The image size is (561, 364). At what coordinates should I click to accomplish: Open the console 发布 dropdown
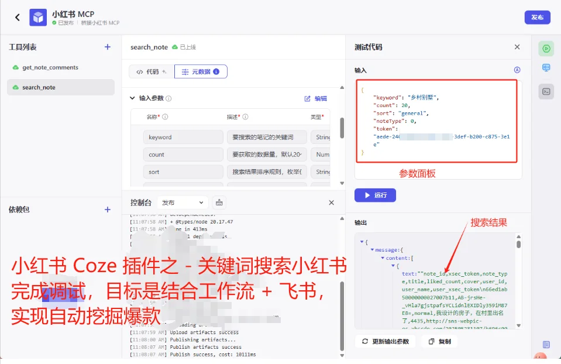click(x=183, y=202)
